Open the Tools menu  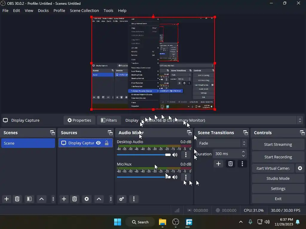click(x=108, y=10)
